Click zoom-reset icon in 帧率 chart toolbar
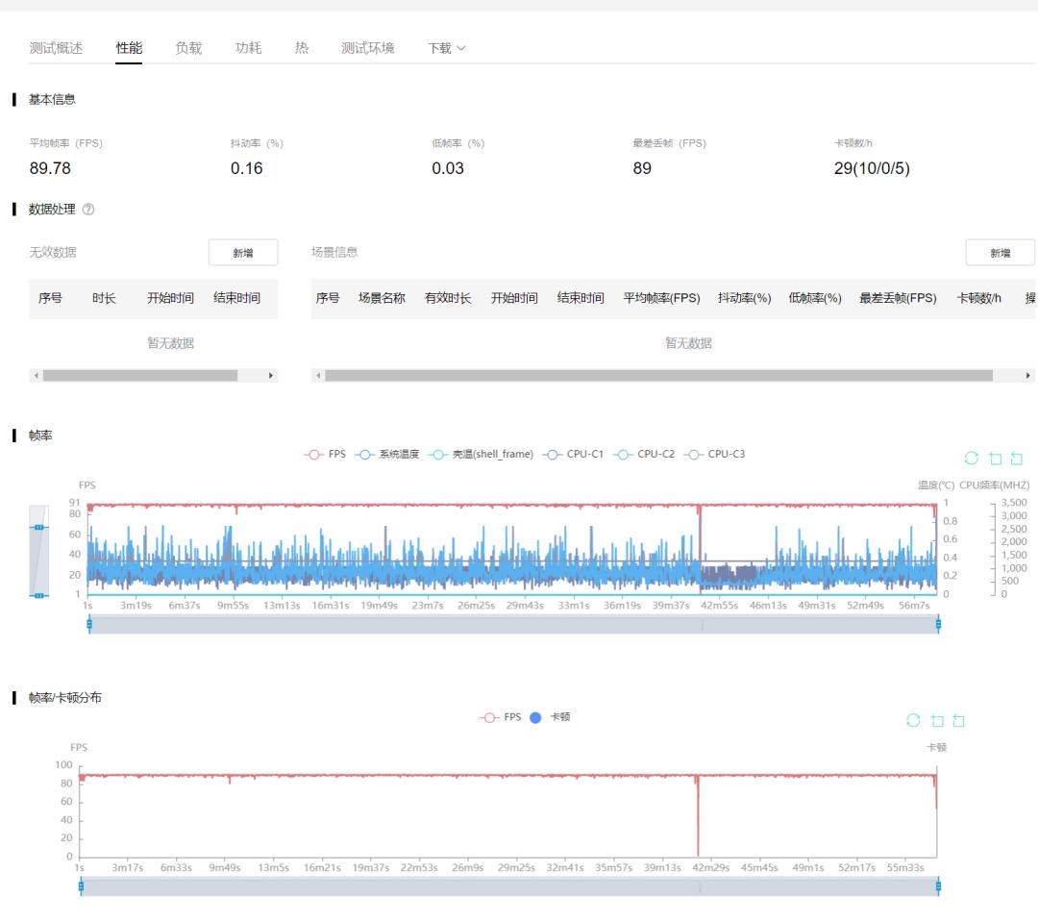 click(x=1017, y=459)
